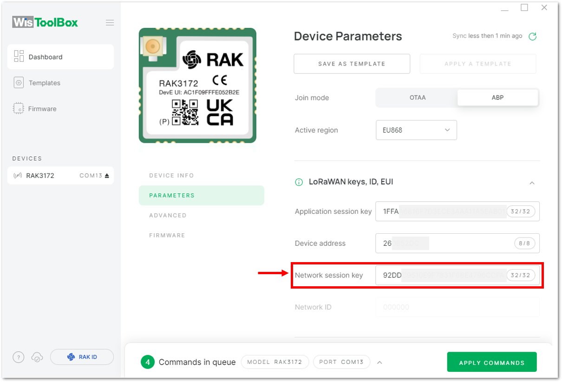The height and width of the screenshot is (382, 562).
Task: Click SAVE AS TEMPLATE button
Action: 352,64
